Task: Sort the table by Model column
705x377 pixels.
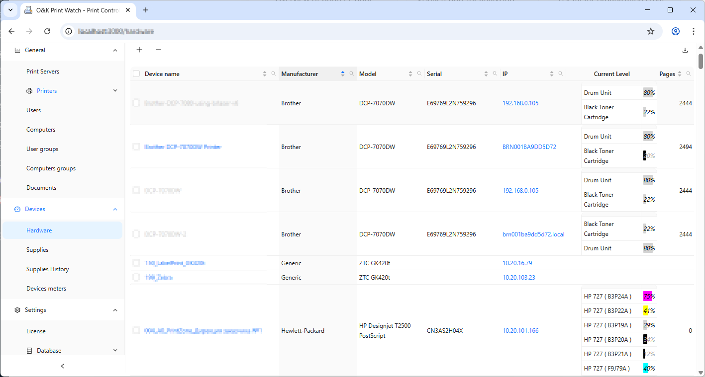Action: [410, 74]
